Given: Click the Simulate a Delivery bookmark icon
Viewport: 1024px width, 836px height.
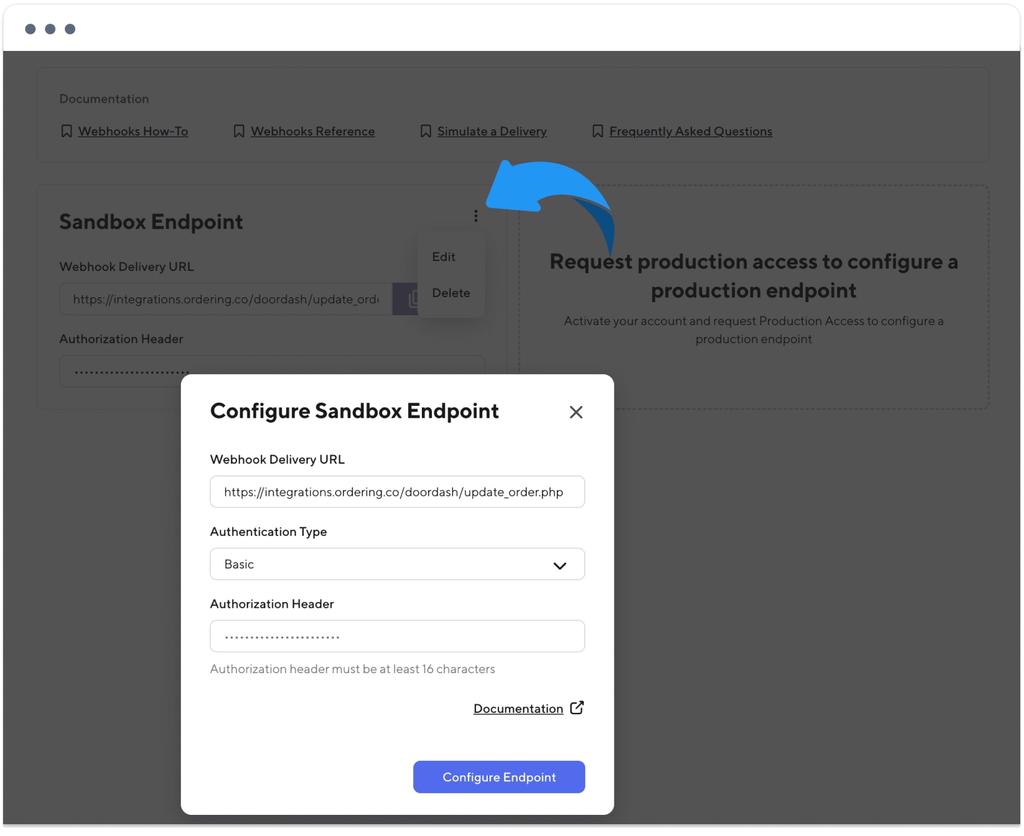Looking at the screenshot, I should point(426,131).
